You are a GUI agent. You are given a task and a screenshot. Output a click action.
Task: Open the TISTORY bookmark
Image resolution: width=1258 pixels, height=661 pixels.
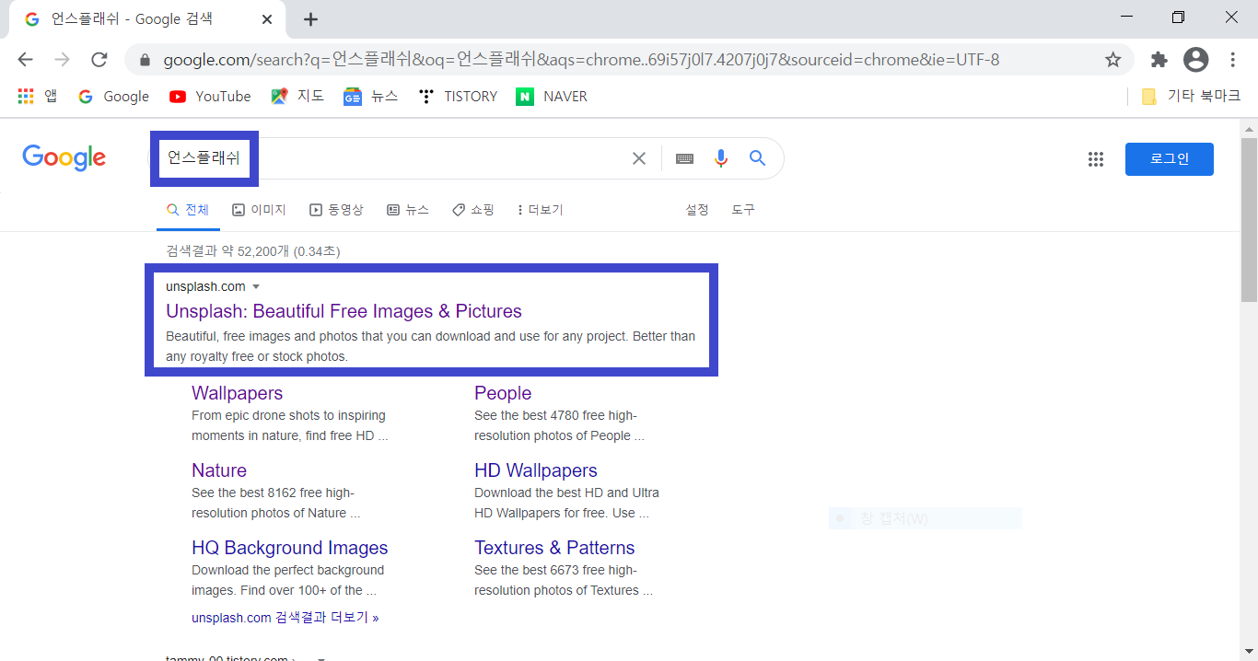point(457,96)
